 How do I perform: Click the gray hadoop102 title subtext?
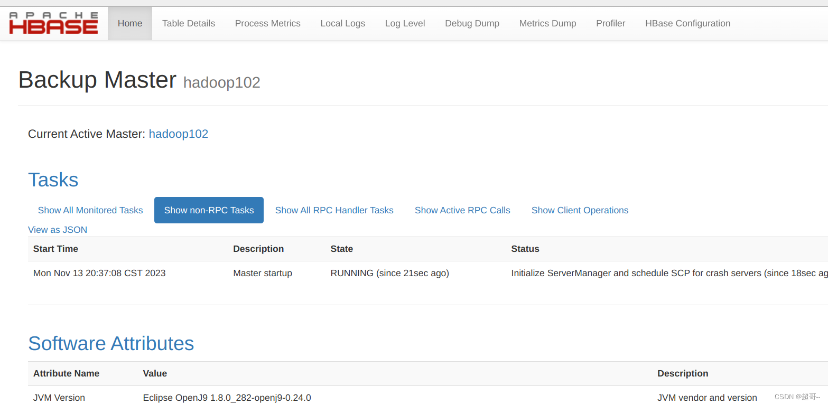tap(222, 82)
